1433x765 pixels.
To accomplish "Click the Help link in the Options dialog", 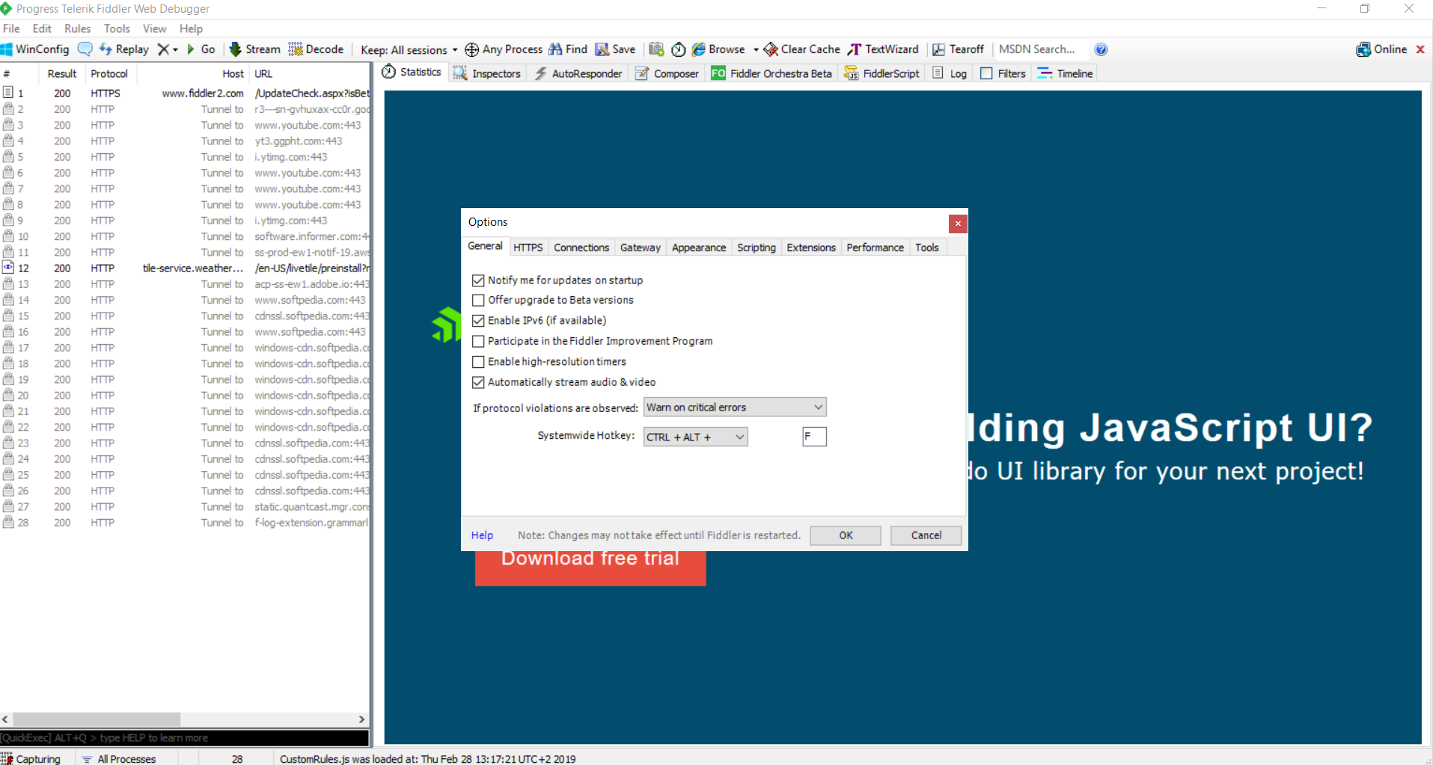I will [x=481, y=535].
